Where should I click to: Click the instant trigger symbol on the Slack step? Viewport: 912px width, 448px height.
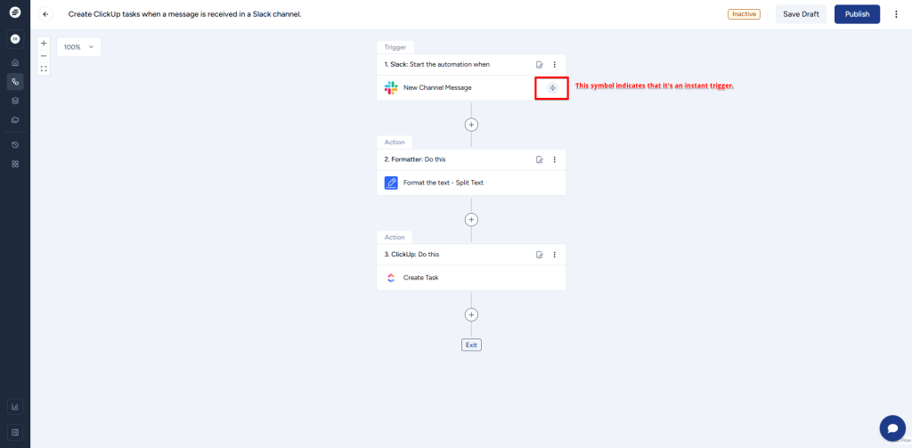coord(552,87)
